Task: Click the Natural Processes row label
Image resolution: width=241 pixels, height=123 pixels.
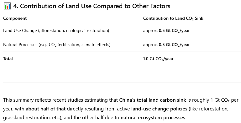Action: 57,45
